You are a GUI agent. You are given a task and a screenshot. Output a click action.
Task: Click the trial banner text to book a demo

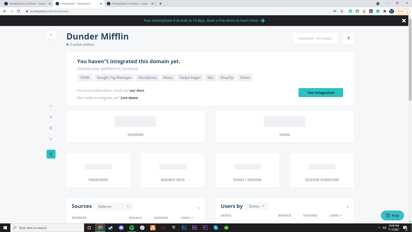pyautogui.click(x=201, y=21)
